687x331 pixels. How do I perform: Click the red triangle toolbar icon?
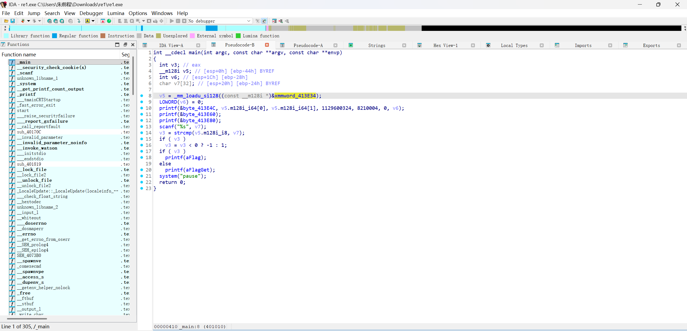click(x=103, y=21)
